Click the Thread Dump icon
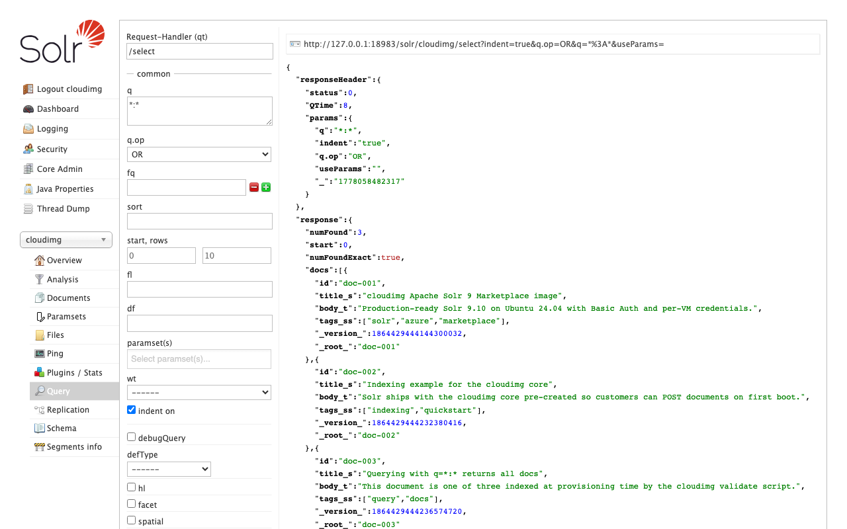 28,208
